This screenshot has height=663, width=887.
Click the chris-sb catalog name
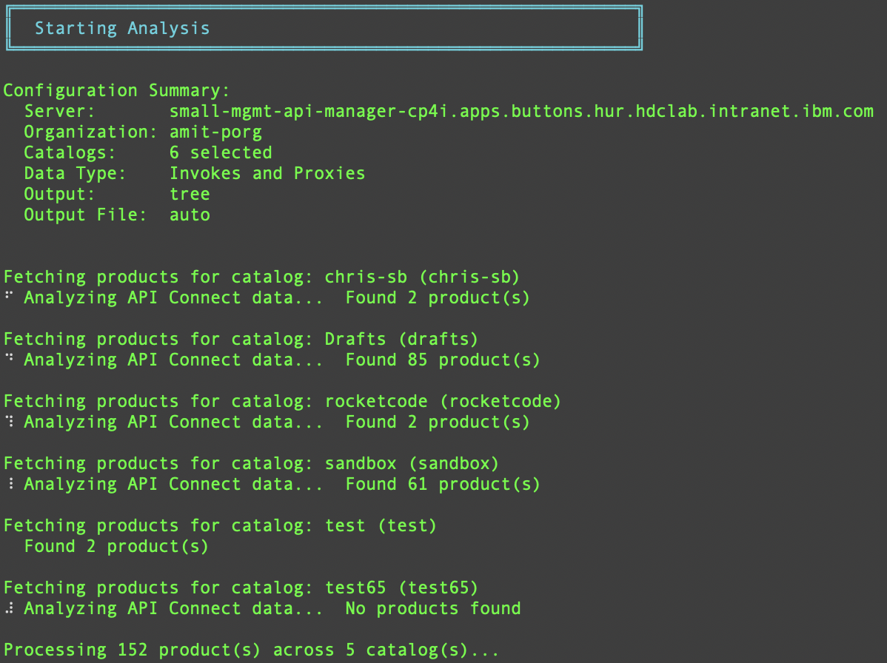[x=365, y=276]
